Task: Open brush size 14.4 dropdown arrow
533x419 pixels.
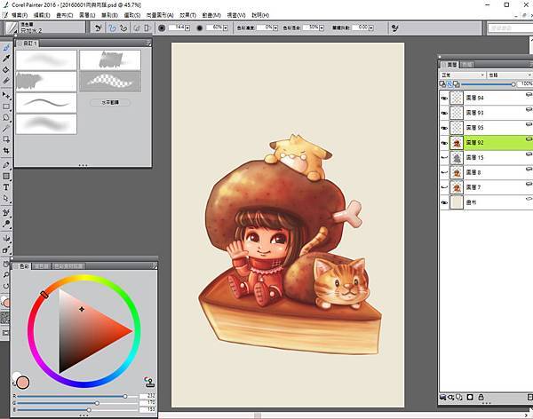Action: pyautogui.click(x=187, y=28)
